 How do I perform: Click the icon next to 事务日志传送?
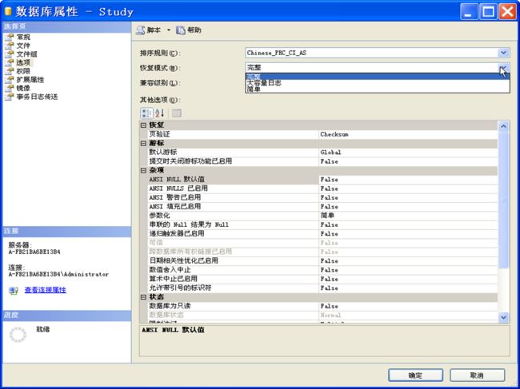coord(10,97)
